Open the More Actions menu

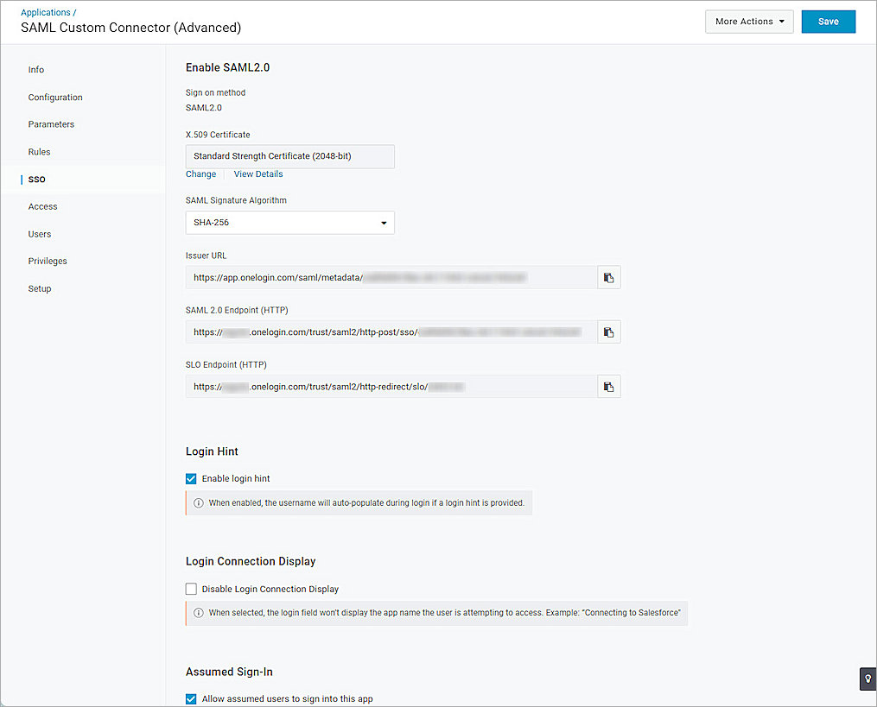[748, 21]
